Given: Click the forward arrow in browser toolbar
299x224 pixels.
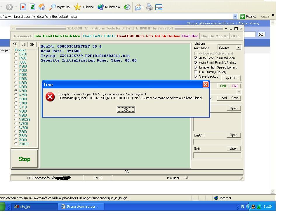Looking at the screenshot, I should 9,7.
